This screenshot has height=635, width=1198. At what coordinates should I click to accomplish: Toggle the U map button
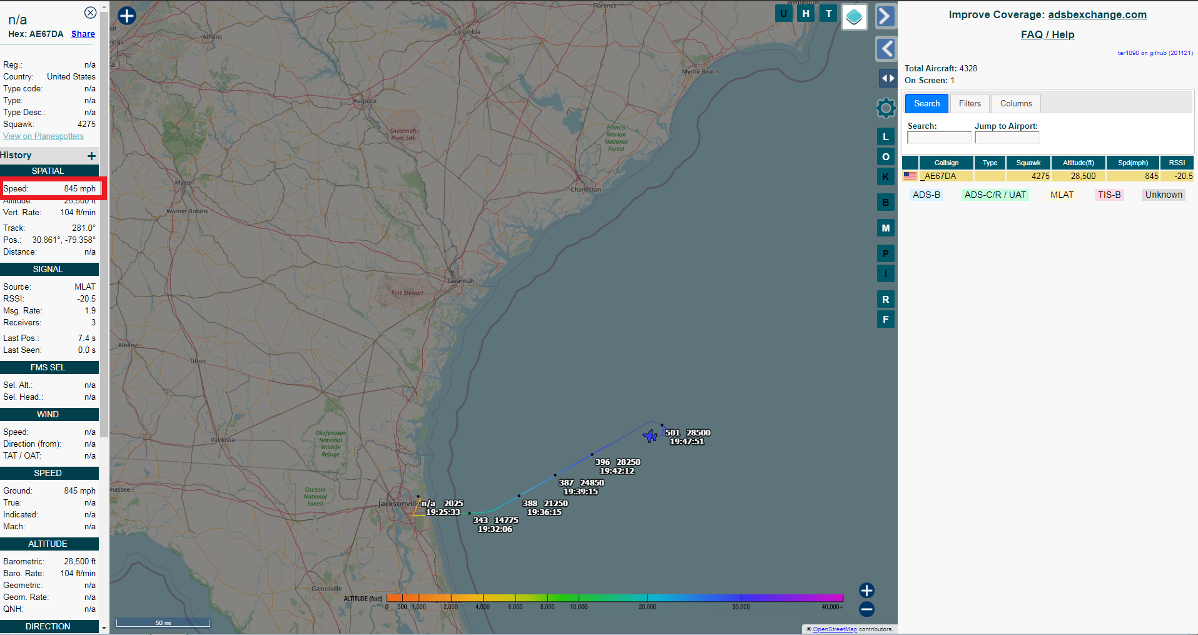click(x=783, y=13)
